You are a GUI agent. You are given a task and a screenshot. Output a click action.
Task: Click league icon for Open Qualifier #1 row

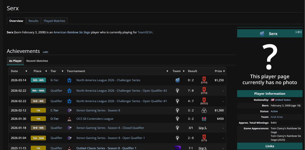[69, 101]
